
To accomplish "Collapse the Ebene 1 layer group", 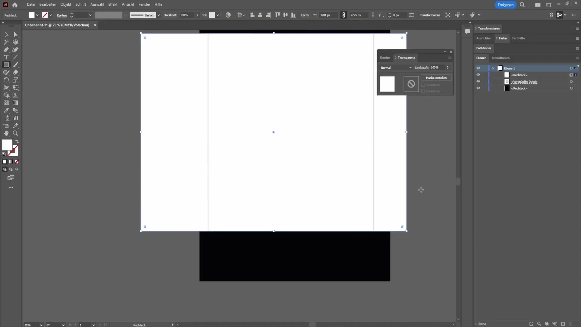I will click(493, 68).
